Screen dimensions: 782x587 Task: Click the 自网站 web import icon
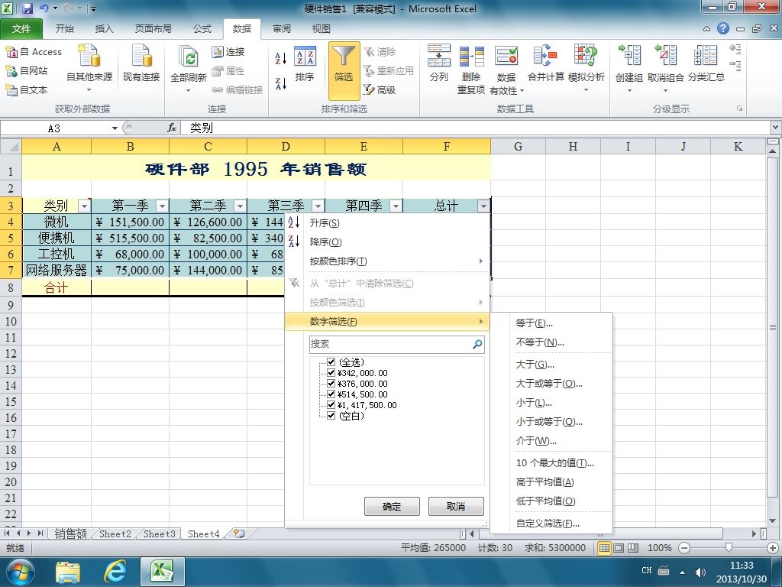[11, 71]
